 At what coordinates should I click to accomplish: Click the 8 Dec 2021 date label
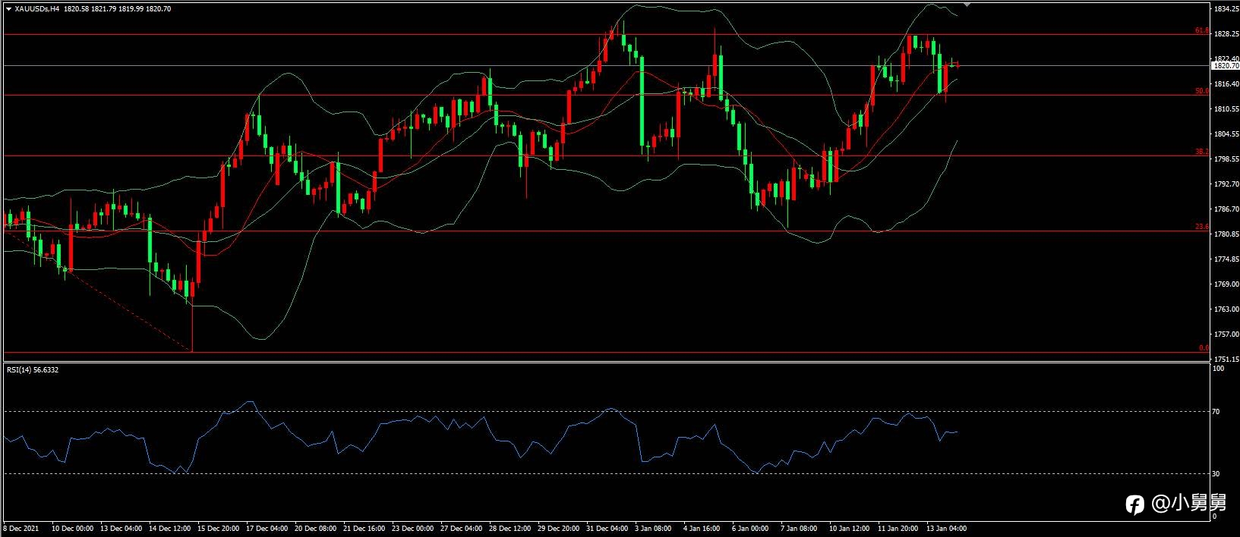21,528
